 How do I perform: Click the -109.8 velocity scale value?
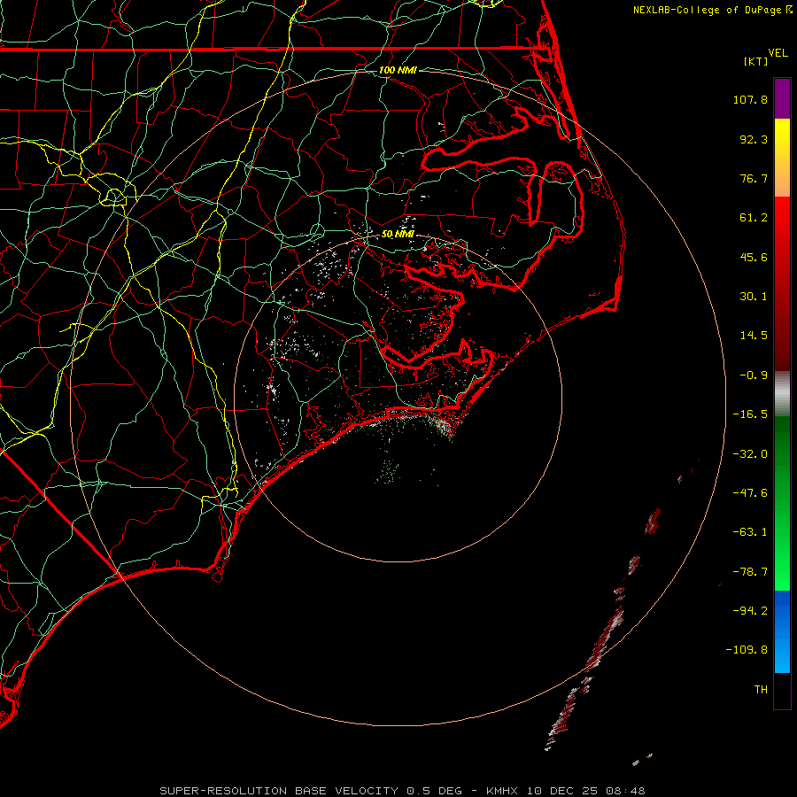coord(747,650)
